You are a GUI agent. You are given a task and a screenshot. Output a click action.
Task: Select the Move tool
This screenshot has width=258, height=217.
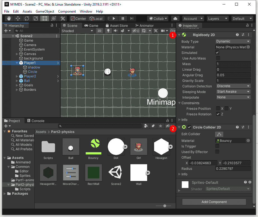point(18,19)
